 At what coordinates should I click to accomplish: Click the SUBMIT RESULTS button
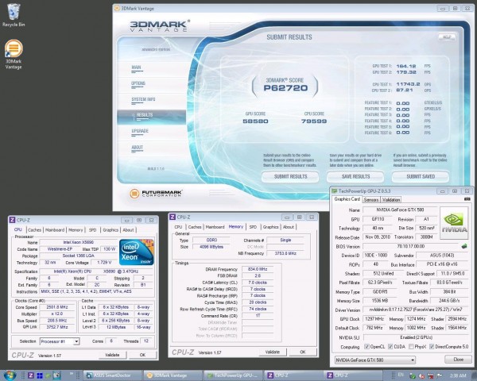(290, 176)
